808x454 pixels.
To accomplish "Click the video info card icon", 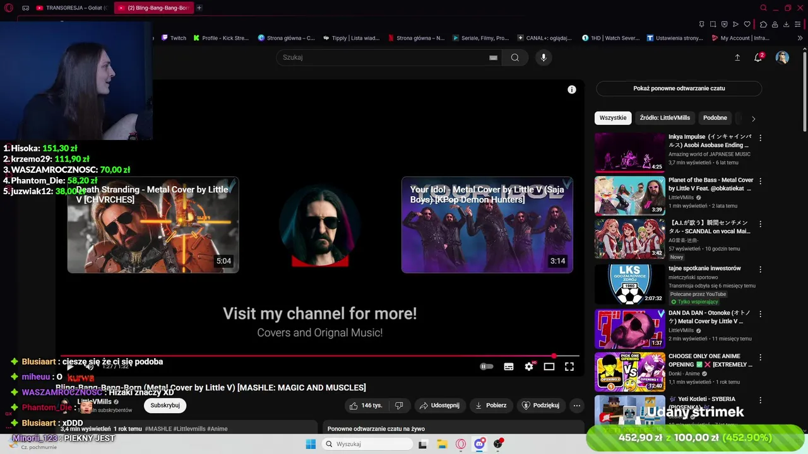I will [x=572, y=90].
